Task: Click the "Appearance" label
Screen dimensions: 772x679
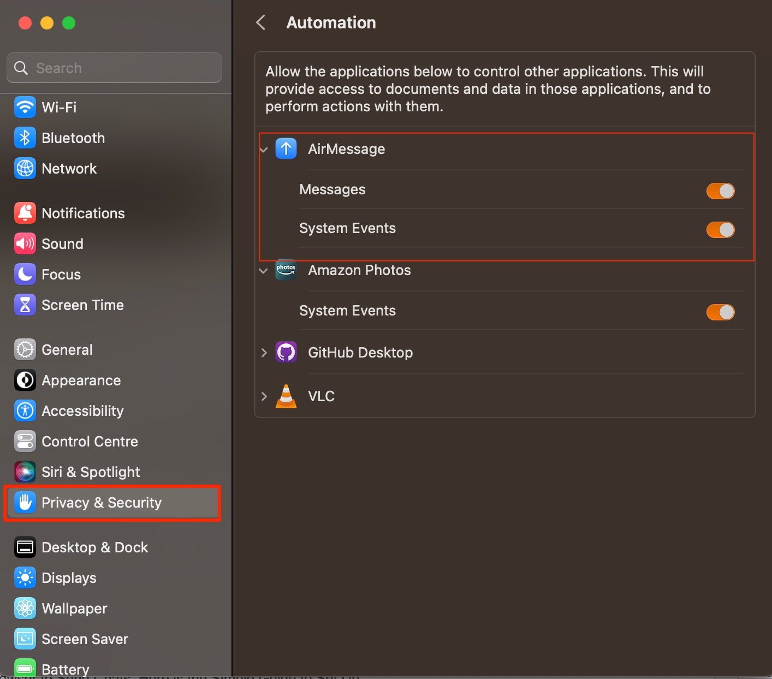Action: [81, 380]
